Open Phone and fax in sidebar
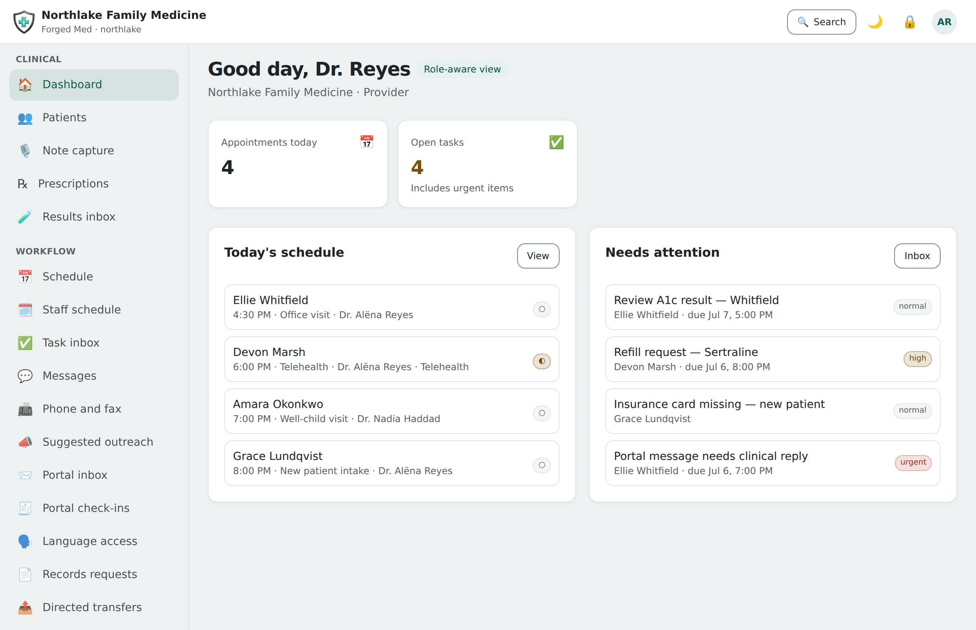This screenshot has height=630, width=976. [94, 409]
